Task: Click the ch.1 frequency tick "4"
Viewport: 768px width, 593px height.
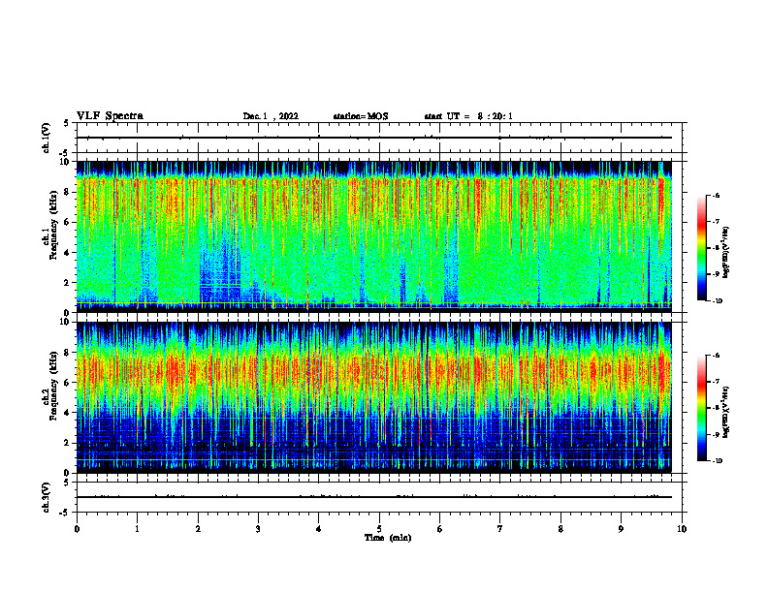Action: click(x=68, y=253)
